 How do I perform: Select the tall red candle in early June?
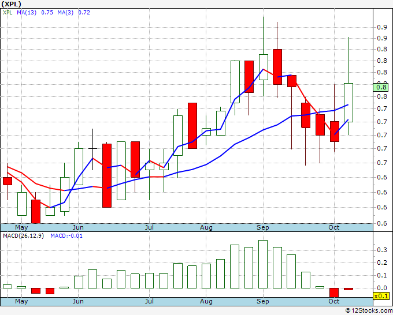pyautogui.click(x=107, y=175)
